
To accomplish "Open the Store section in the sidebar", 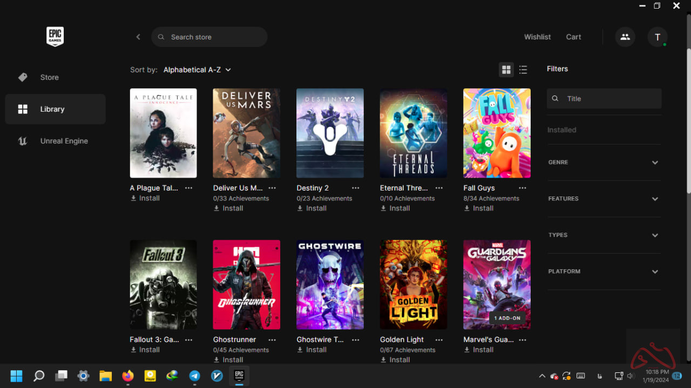I will [49, 77].
